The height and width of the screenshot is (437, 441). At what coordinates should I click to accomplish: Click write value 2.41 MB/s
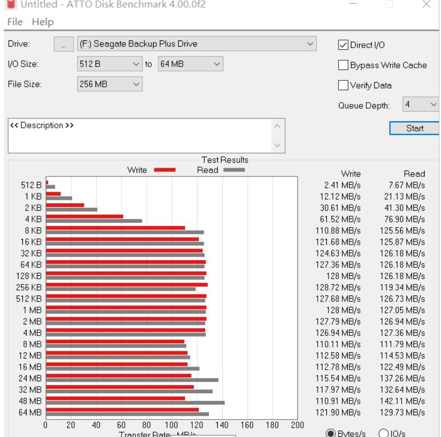[x=342, y=185]
